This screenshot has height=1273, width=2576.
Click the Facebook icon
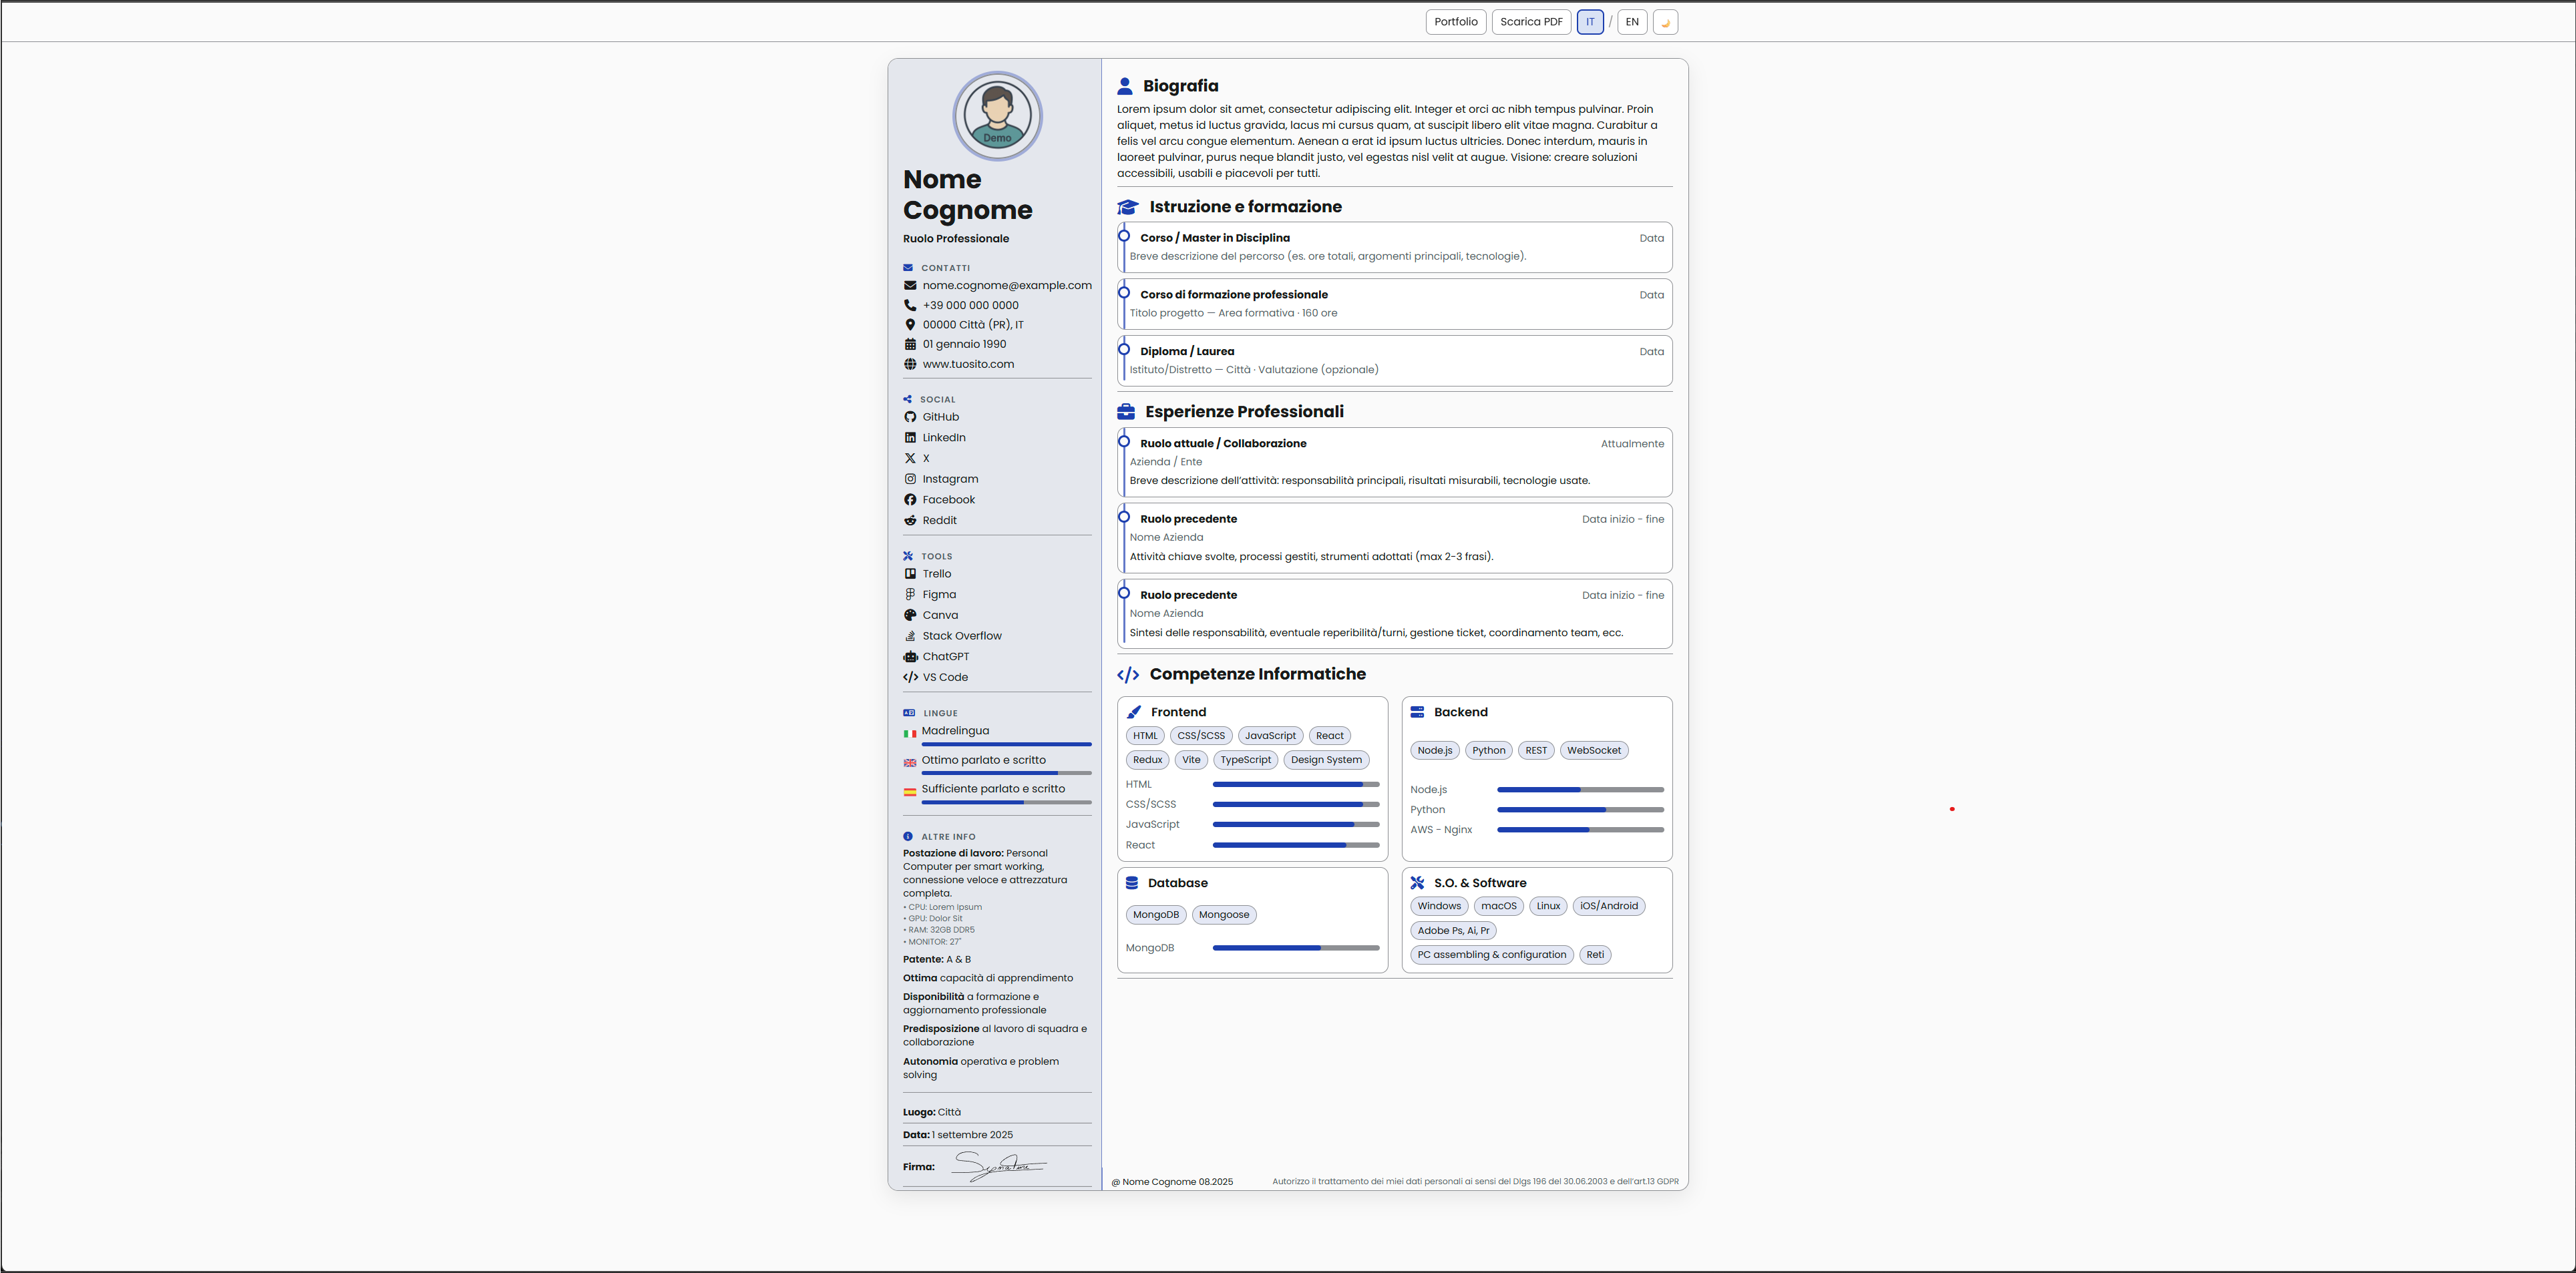pos(910,499)
